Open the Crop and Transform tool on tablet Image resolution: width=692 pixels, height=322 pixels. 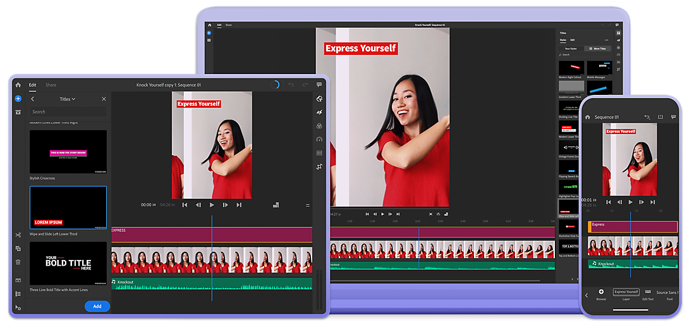(x=320, y=166)
